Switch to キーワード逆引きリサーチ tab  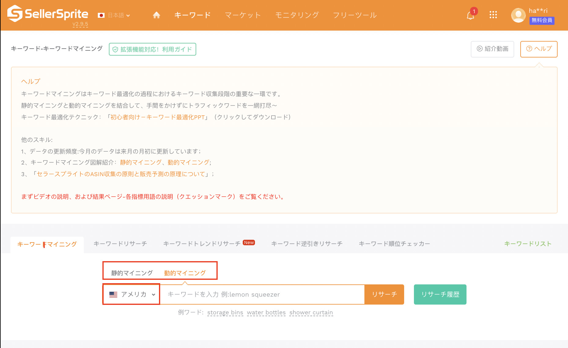pyautogui.click(x=307, y=244)
